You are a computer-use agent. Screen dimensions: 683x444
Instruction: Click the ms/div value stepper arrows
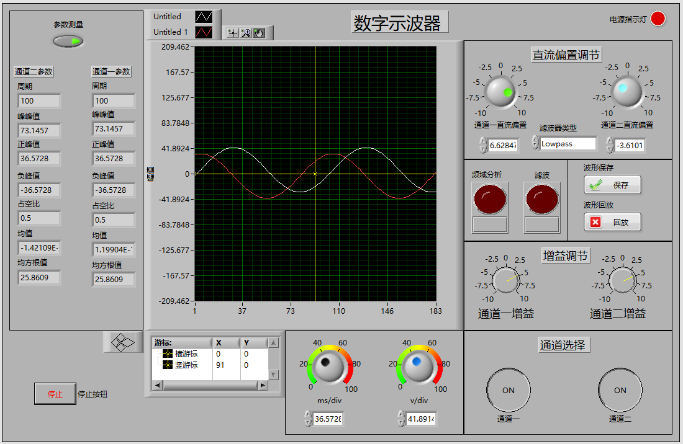[x=308, y=419]
